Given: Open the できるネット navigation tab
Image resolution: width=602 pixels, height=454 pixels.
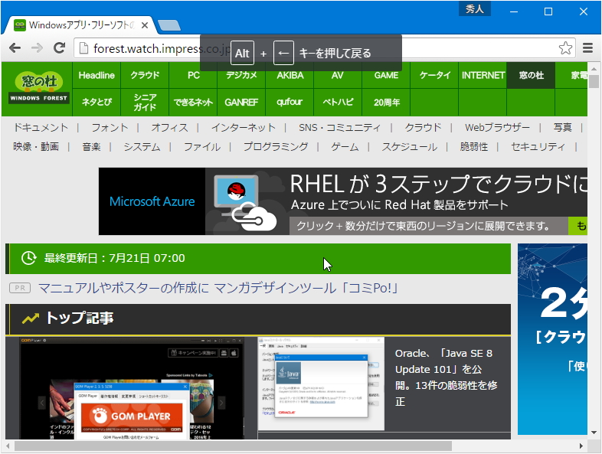Looking at the screenshot, I should [x=193, y=102].
